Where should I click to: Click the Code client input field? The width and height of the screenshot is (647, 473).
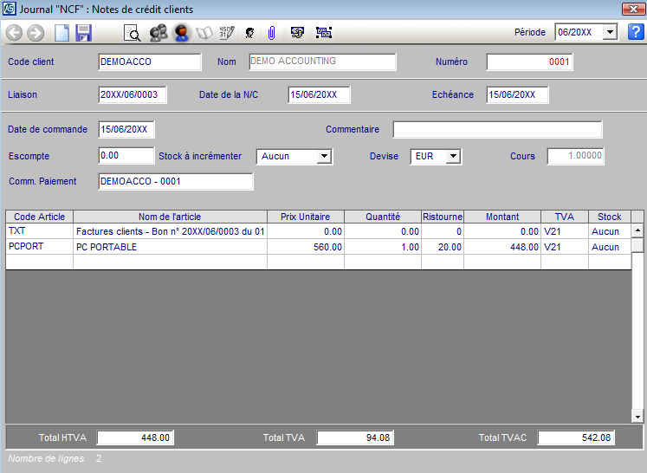click(x=150, y=62)
